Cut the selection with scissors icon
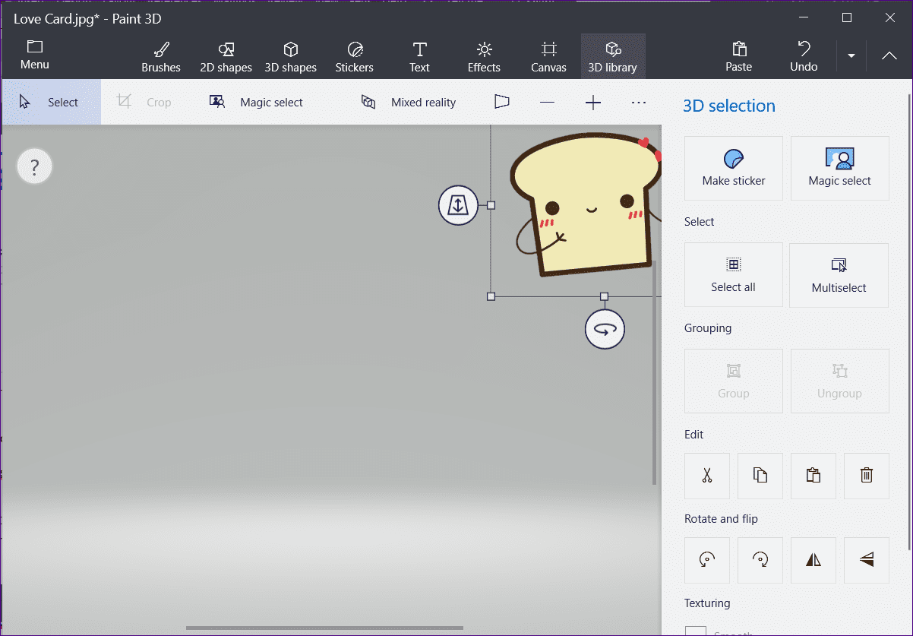 (707, 476)
